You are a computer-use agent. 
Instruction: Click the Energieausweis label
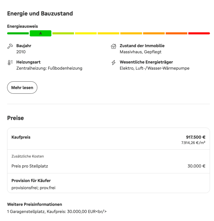23,26
